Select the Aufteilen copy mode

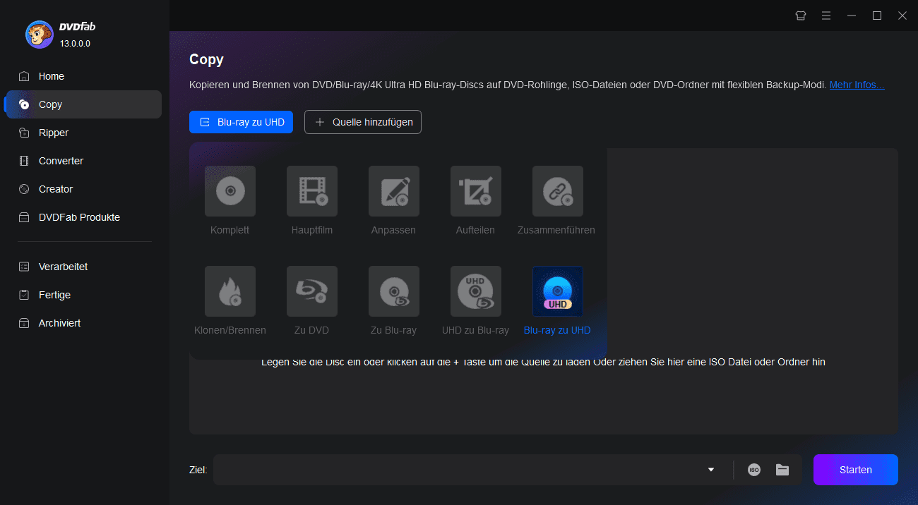pos(476,191)
